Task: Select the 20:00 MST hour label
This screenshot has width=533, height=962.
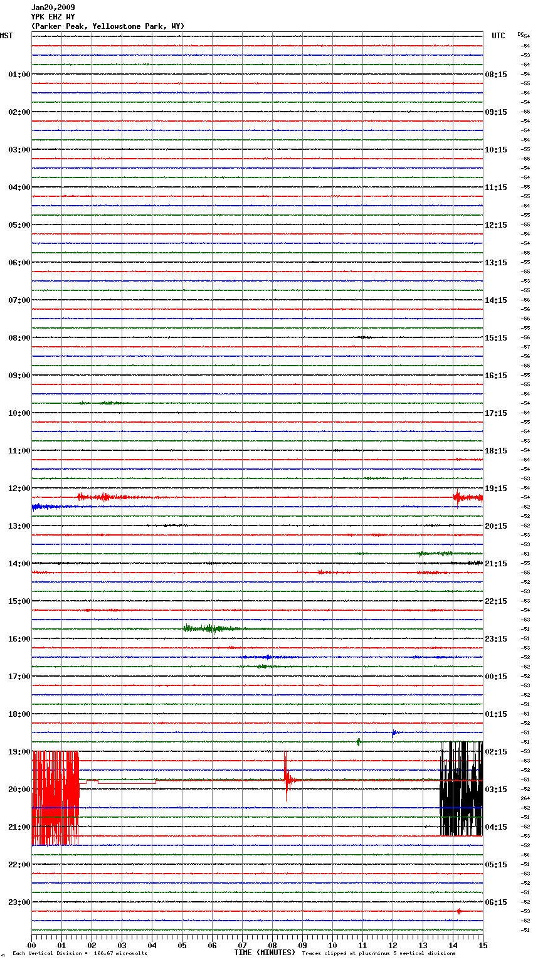Action: (x=19, y=790)
